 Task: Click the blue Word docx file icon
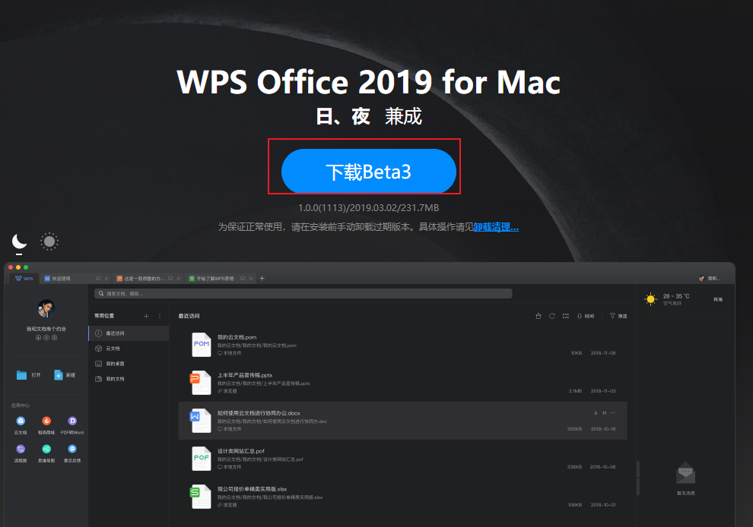click(201, 421)
